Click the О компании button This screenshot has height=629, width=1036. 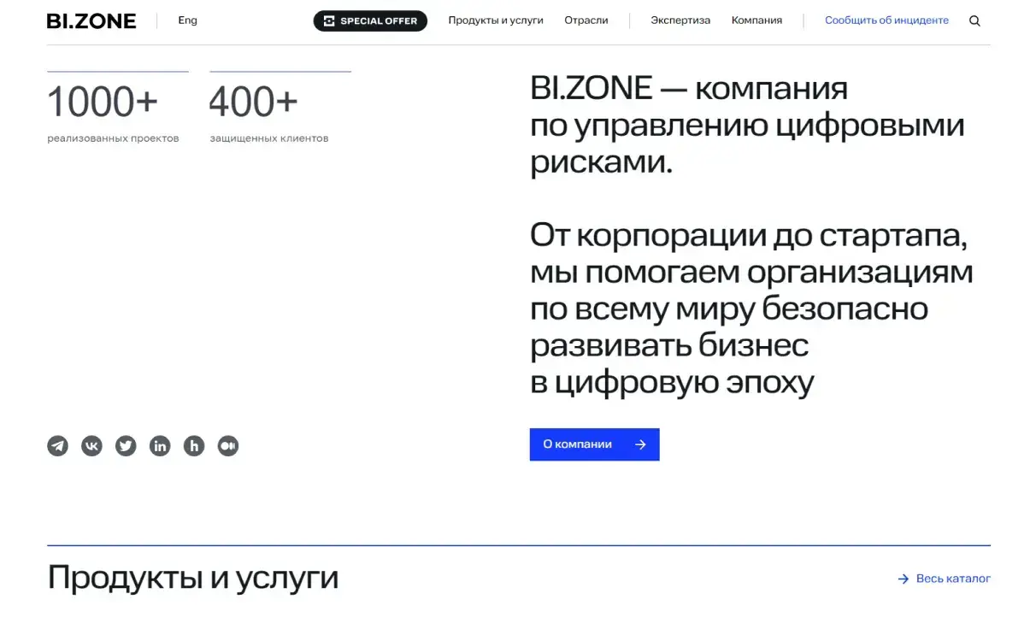595,444
